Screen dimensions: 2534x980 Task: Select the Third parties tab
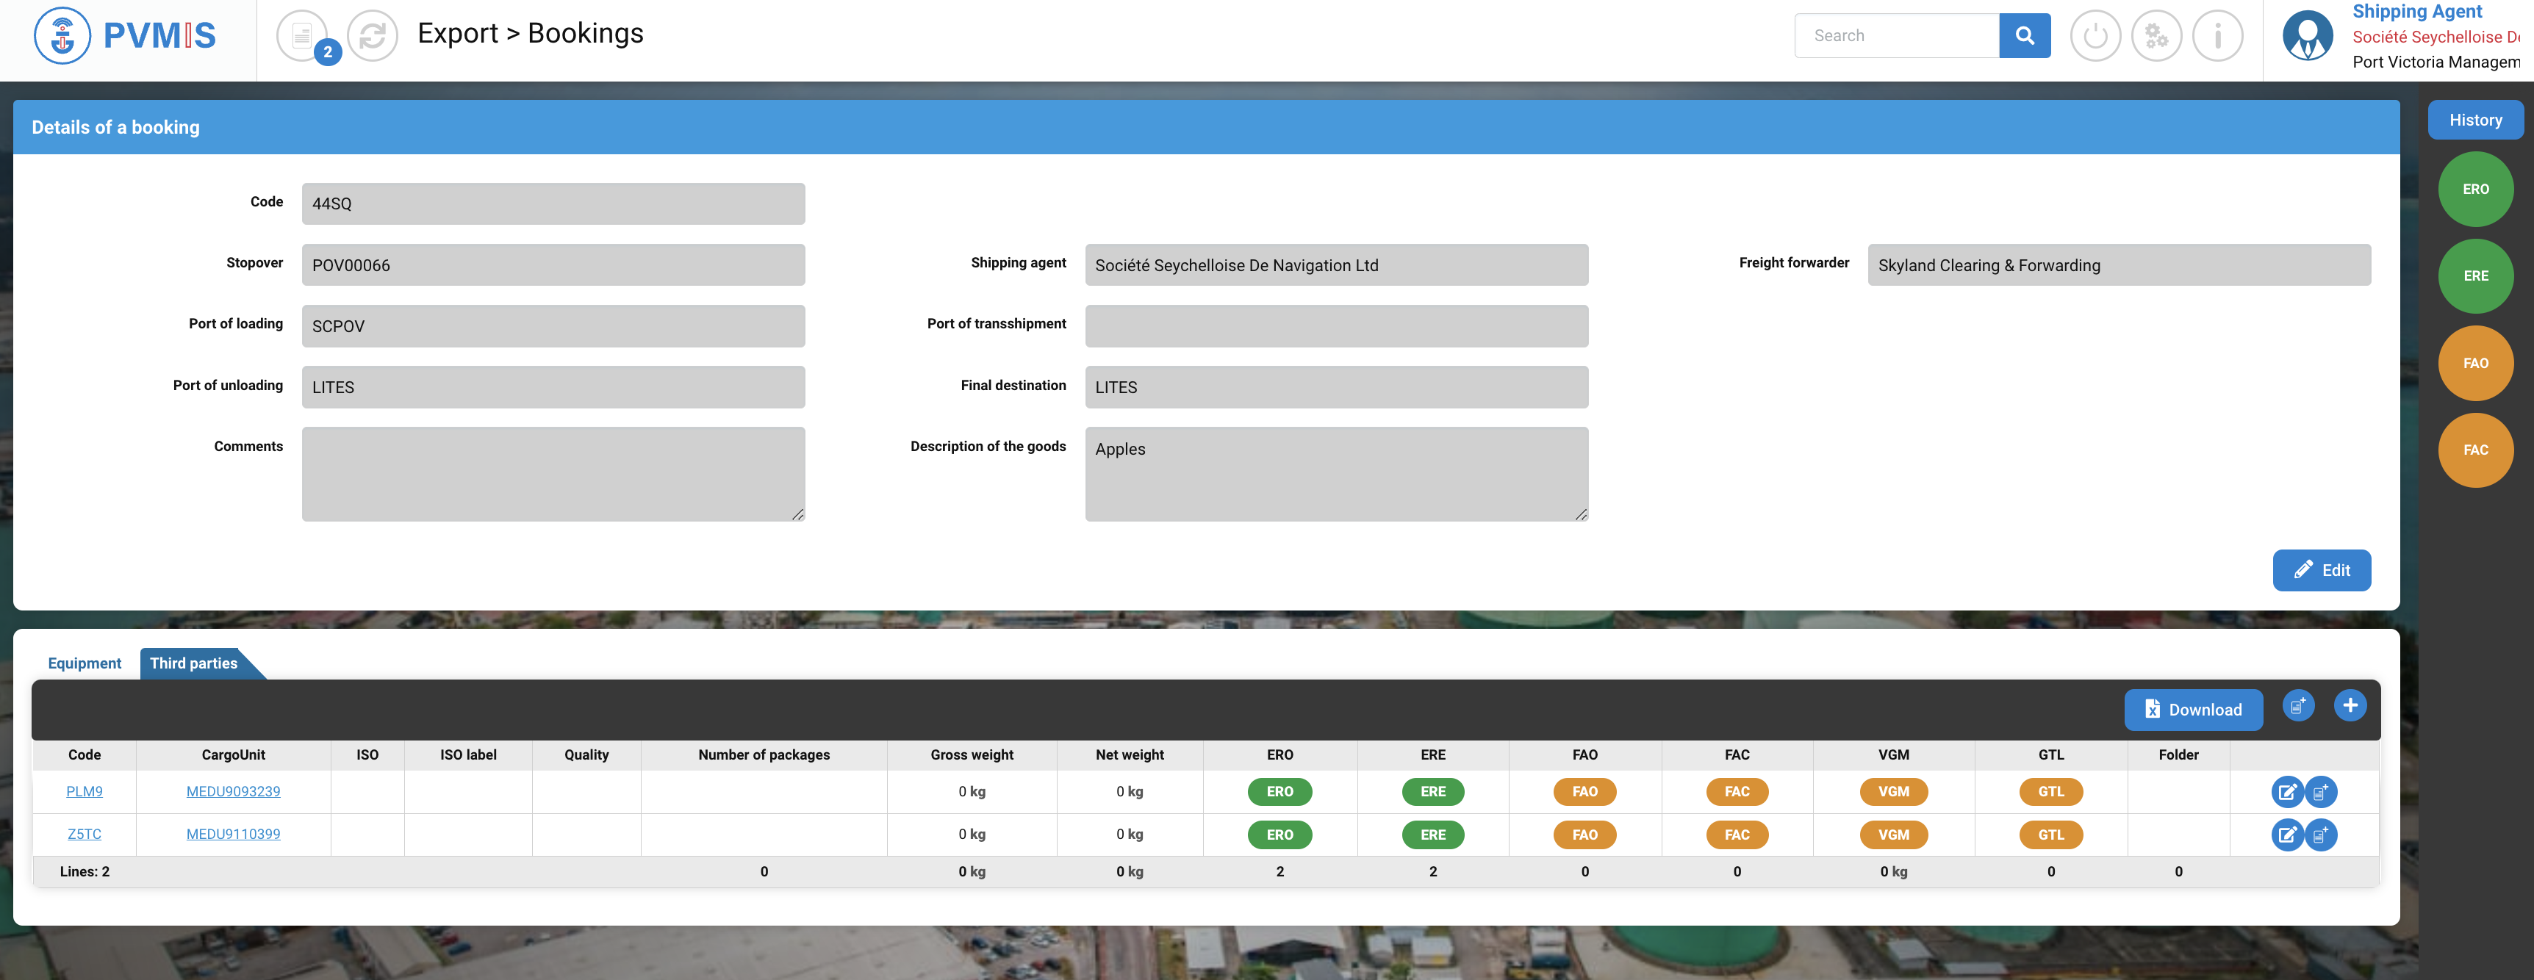(194, 663)
